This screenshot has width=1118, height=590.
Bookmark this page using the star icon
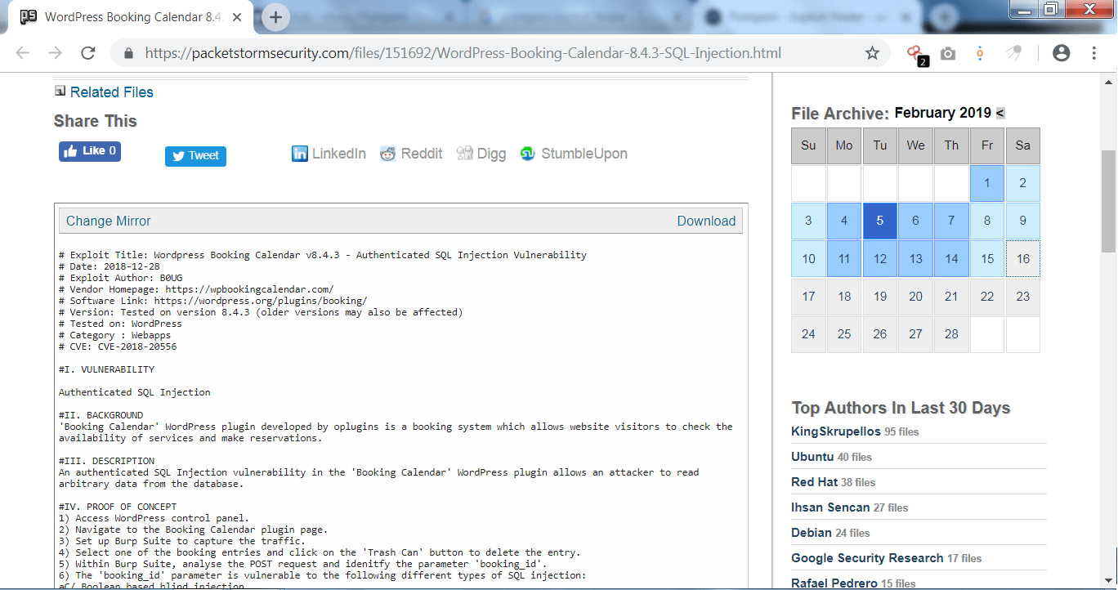pyautogui.click(x=872, y=51)
